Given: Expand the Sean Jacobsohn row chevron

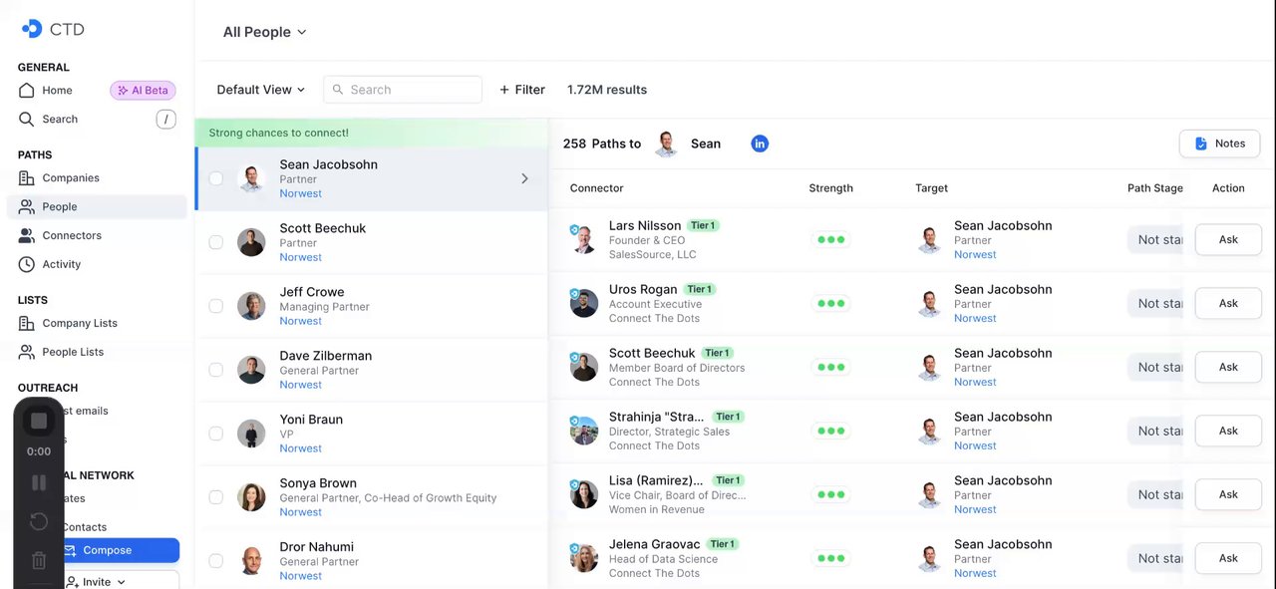Looking at the screenshot, I should click(x=524, y=178).
